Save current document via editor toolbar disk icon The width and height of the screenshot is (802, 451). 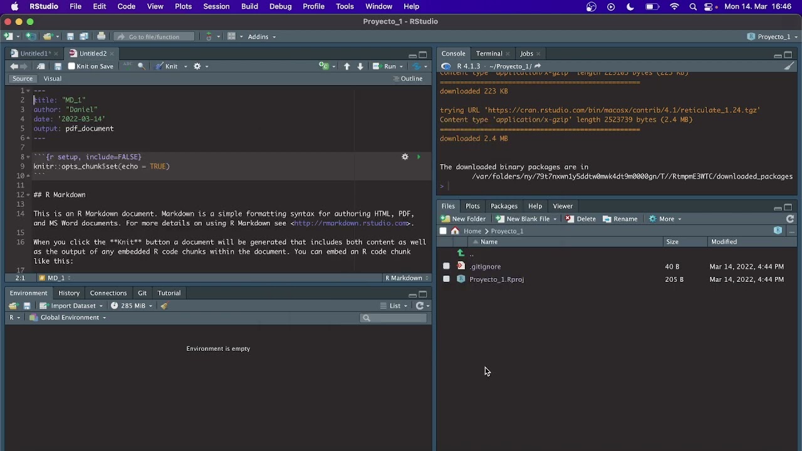(x=58, y=66)
